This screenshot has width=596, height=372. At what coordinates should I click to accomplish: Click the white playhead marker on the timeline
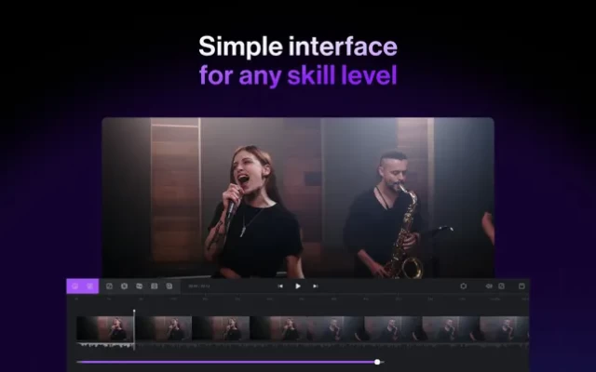click(x=134, y=312)
